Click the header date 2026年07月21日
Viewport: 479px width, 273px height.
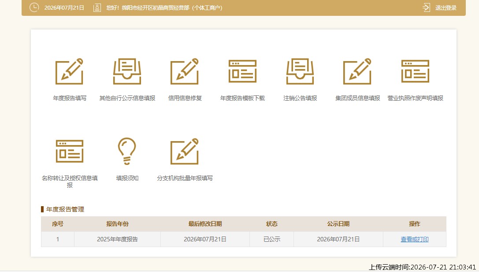64,8
